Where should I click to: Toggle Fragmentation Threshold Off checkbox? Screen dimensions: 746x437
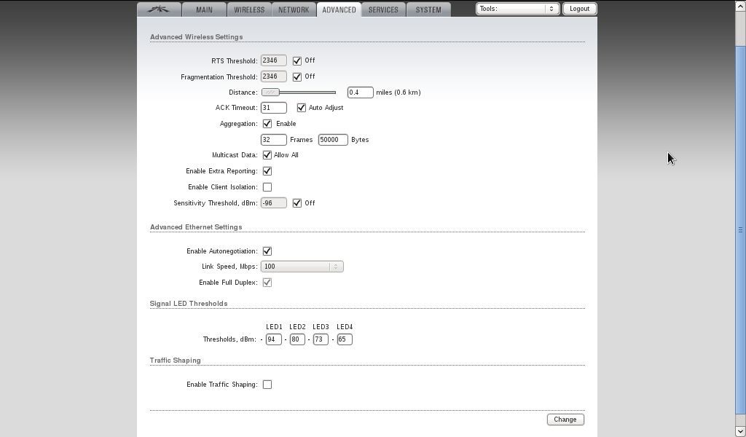[297, 76]
